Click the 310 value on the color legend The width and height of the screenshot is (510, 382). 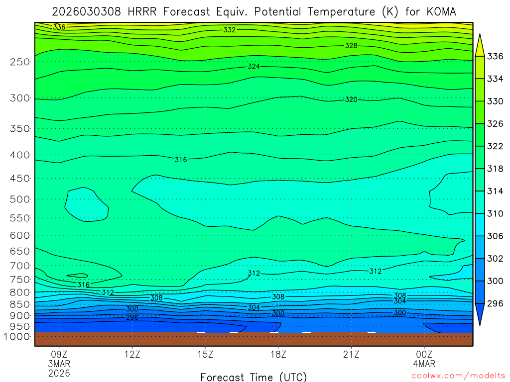point(495,213)
